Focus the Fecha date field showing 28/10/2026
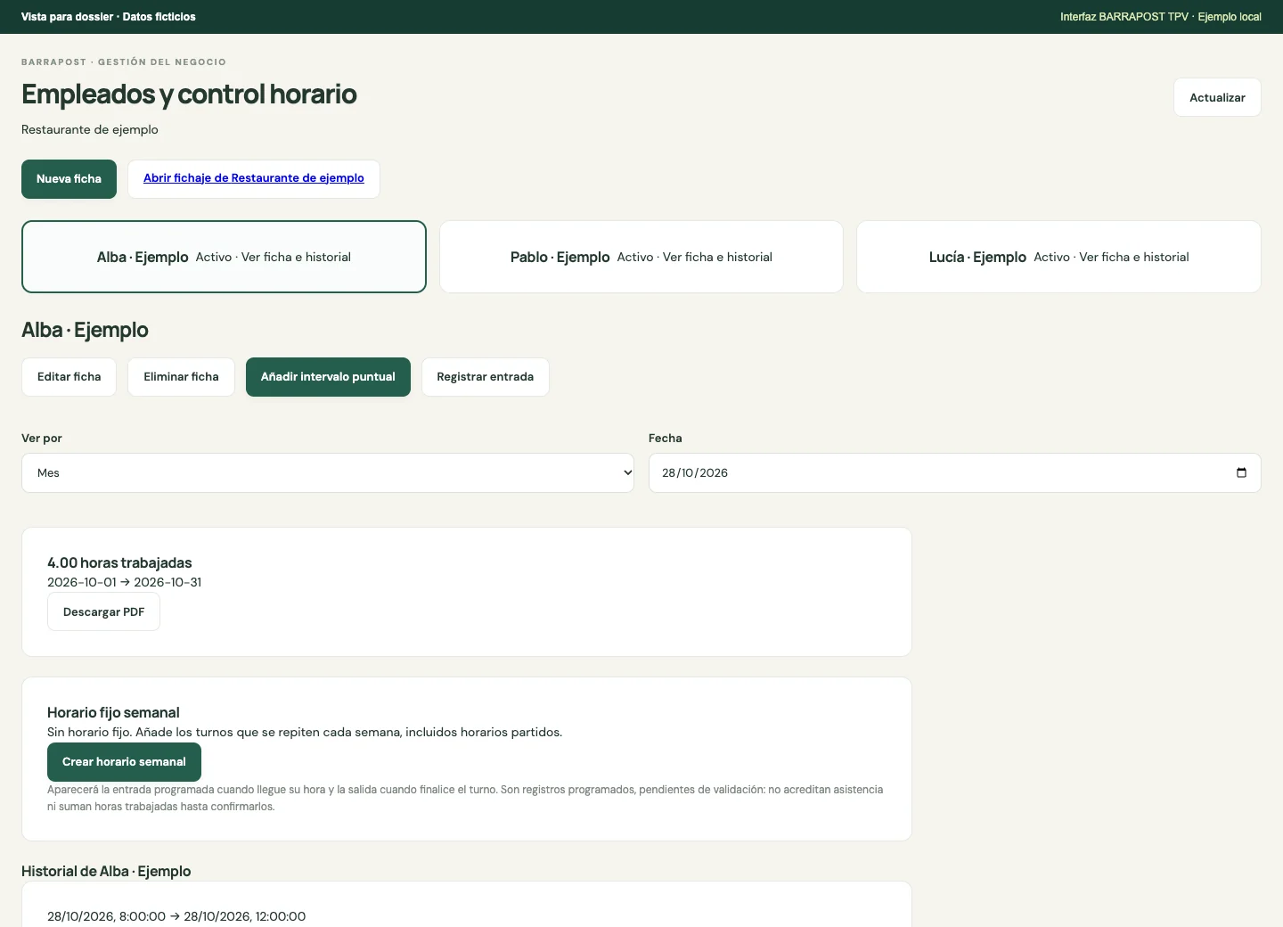Viewport: 1283px width, 927px height. click(x=954, y=472)
